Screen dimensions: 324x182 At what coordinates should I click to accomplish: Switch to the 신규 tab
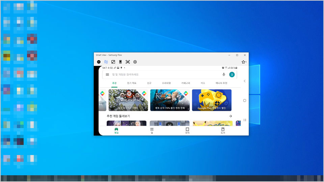click(x=149, y=83)
